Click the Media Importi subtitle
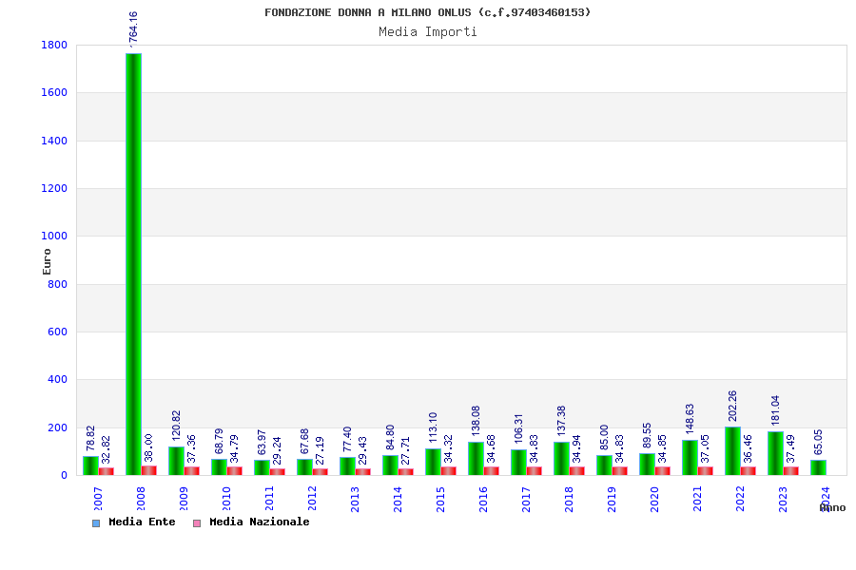Viewport: 856px width, 570px height. [x=427, y=31]
